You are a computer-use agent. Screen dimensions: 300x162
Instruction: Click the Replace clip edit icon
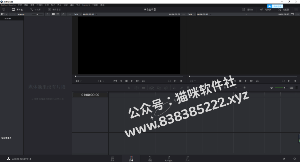point(166,88)
